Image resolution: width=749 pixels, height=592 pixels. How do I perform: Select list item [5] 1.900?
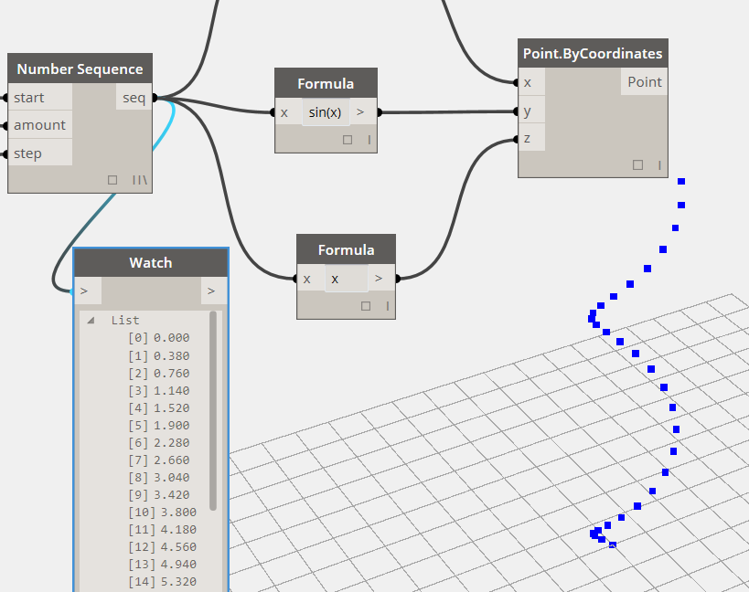pos(158,425)
